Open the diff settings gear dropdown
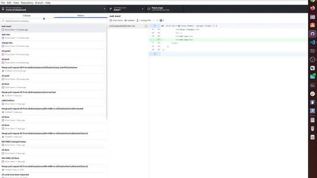 (162, 20)
